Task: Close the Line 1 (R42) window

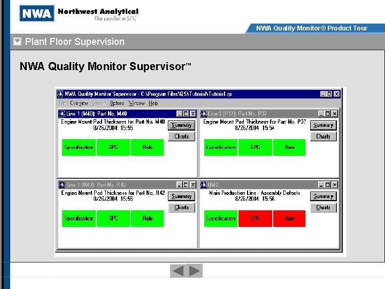Action: click(193, 185)
